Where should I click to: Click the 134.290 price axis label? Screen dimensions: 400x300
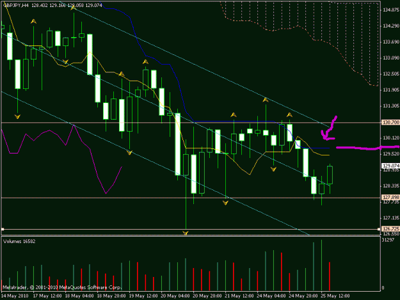pos(391,26)
